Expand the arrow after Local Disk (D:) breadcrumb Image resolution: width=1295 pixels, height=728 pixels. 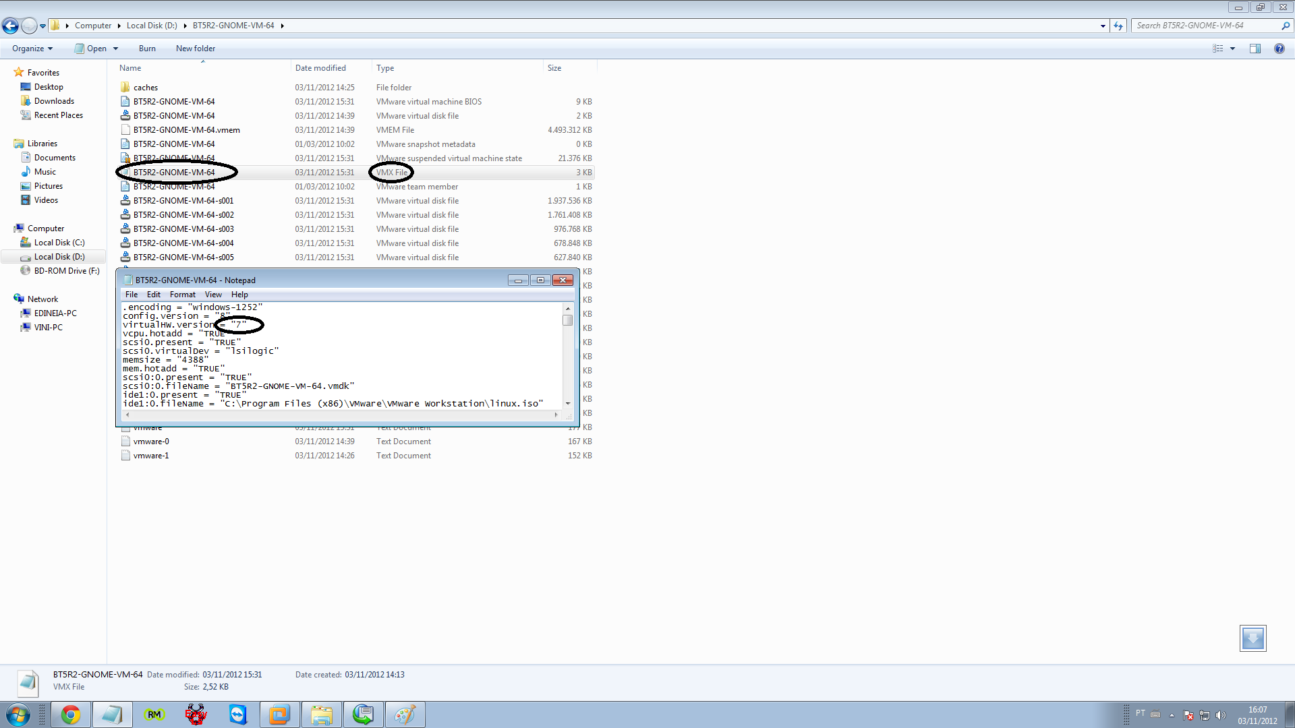185,26
